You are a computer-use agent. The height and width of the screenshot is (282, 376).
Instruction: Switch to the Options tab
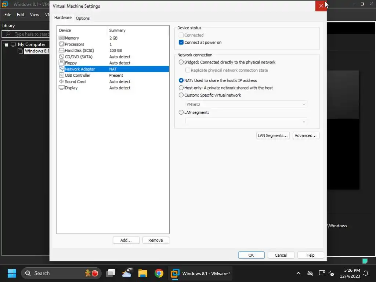pos(83,18)
